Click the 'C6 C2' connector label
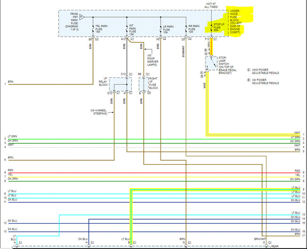The height and width of the screenshot is (249, 307). click(186, 39)
